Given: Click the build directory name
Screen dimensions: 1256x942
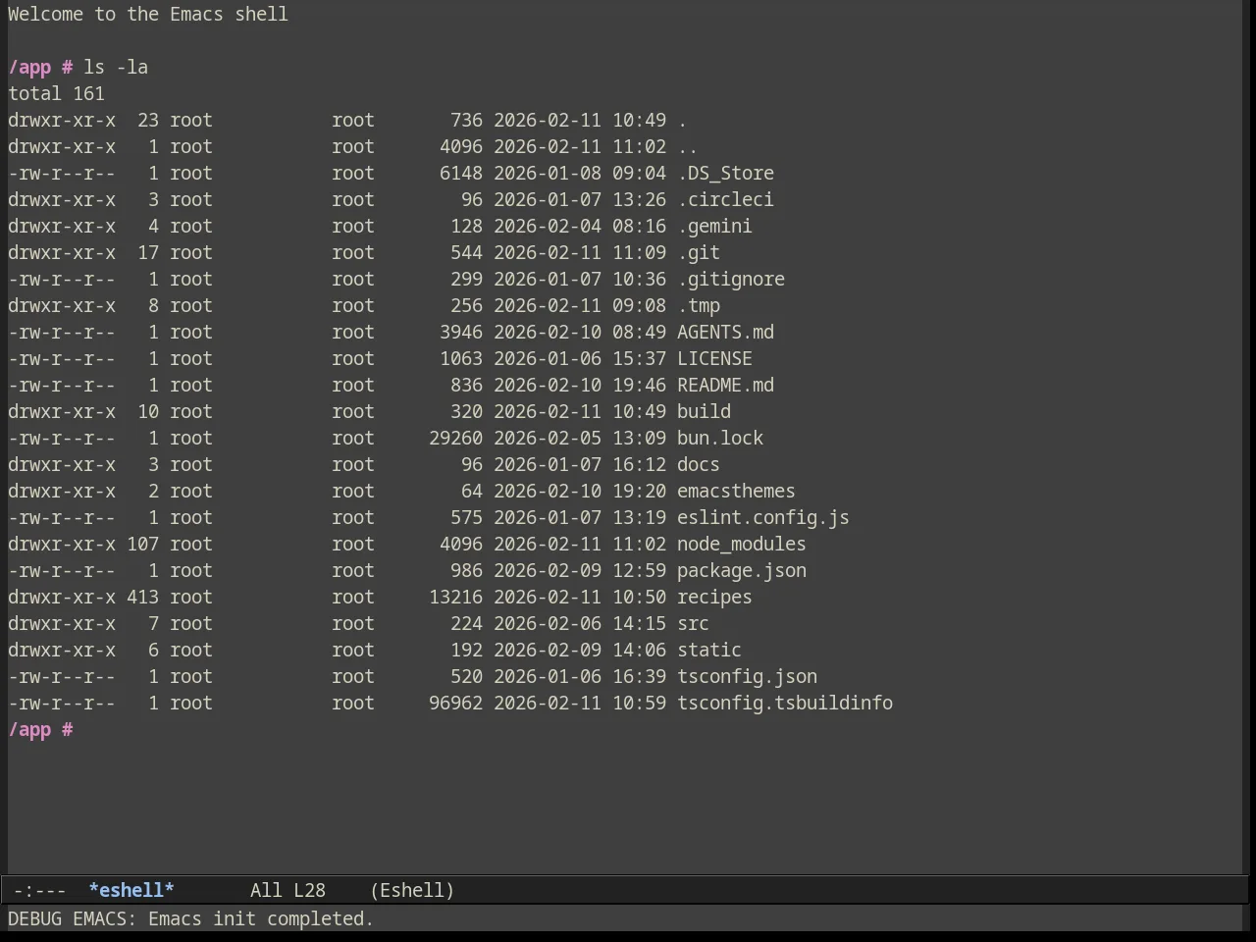Looking at the screenshot, I should [704, 412].
